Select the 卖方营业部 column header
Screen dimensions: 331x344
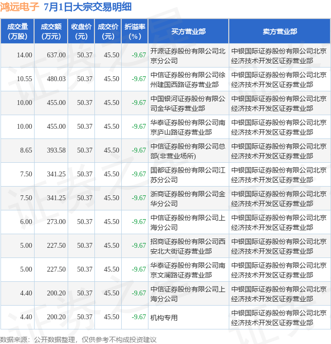279,32
